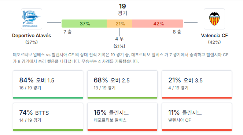The height and width of the screenshot is (135, 243).
Task: Click the Deportivo Alavés club crest
Action: click(32, 19)
